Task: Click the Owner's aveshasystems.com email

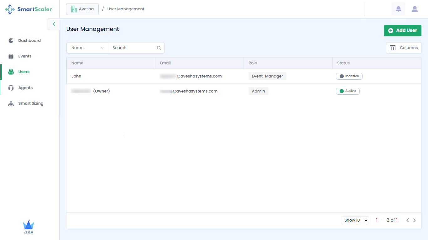Action: click(x=189, y=91)
